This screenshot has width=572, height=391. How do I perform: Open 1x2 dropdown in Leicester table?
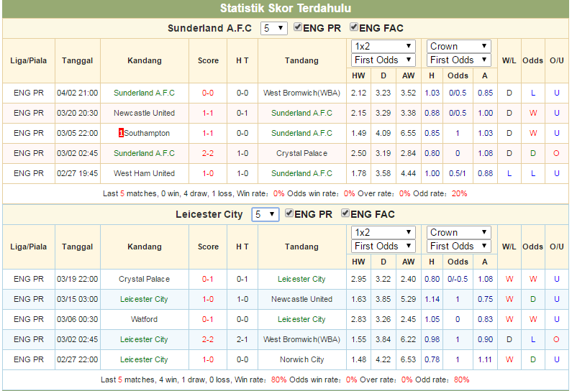point(383,232)
